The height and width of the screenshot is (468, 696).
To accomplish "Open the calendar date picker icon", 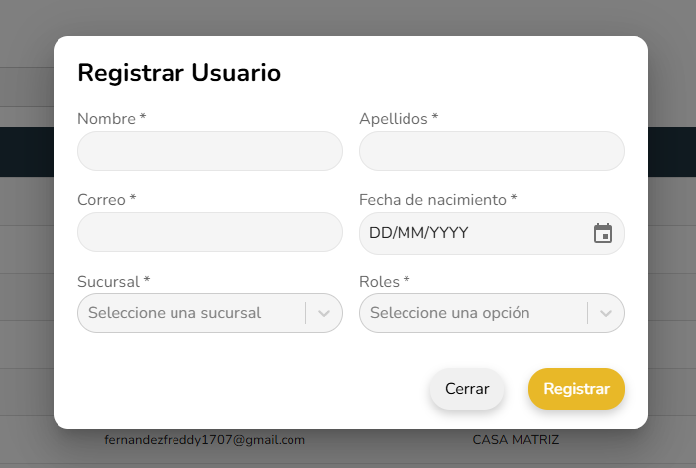I will click(x=603, y=234).
